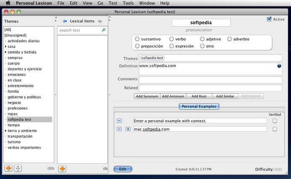This screenshot has width=291, height=179.
Task: Click the mac.softpedia.com example field
Action: [x=200, y=129]
